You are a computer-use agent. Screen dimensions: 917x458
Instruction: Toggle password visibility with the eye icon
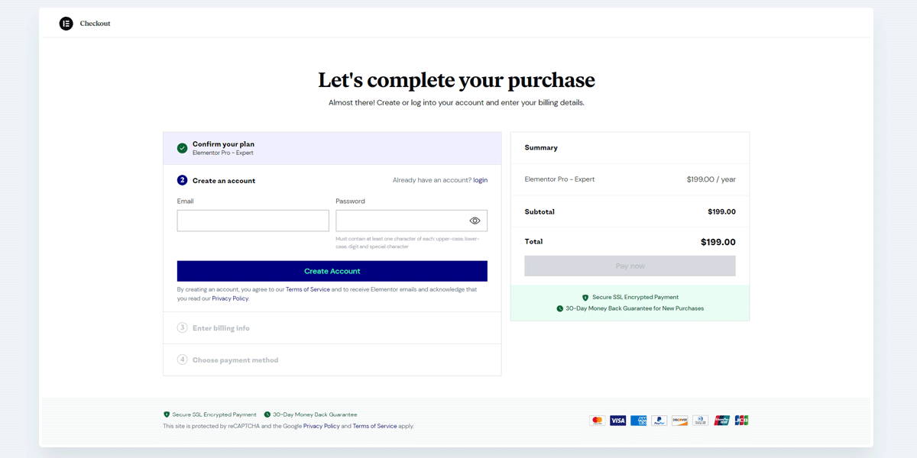pyautogui.click(x=475, y=221)
